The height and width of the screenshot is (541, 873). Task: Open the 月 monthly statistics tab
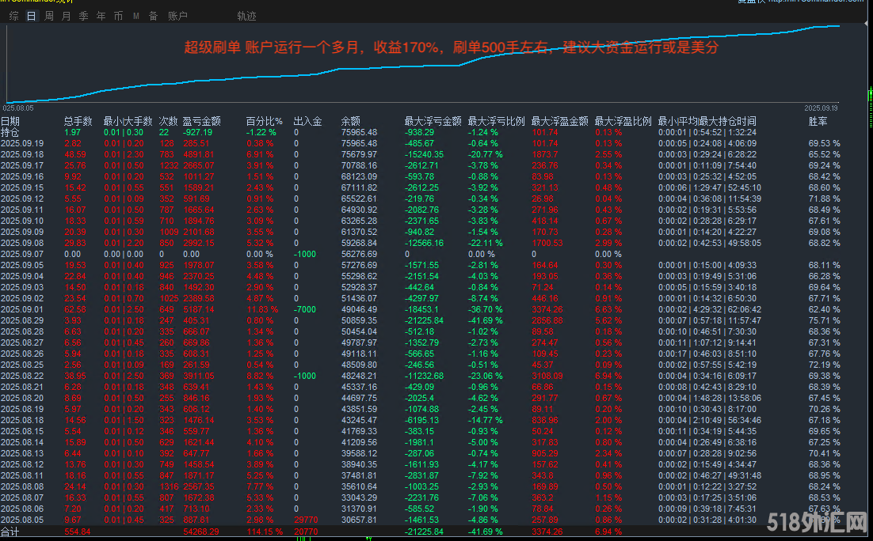click(67, 16)
